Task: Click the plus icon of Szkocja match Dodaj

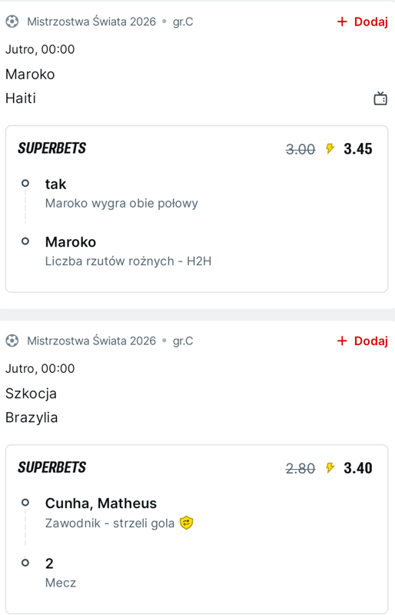Action: point(342,341)
